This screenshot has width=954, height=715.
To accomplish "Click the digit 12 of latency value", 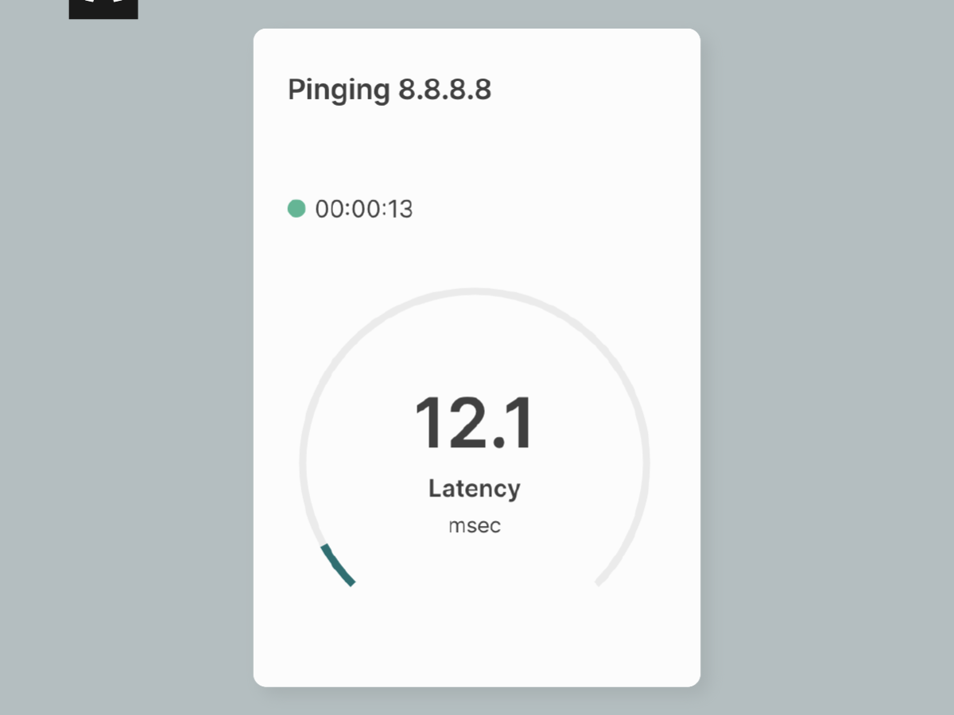I will [x=451, y=423].
